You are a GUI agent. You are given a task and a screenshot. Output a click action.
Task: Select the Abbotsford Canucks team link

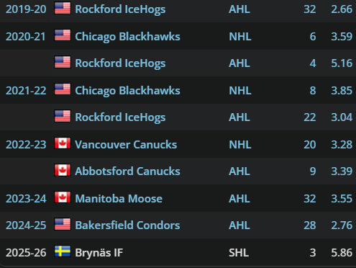127,171
